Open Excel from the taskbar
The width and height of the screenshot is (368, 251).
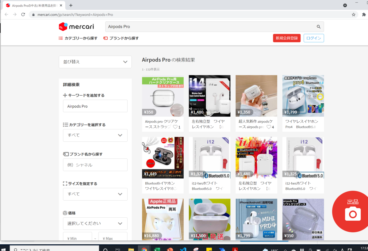click(x=157, y=249)
